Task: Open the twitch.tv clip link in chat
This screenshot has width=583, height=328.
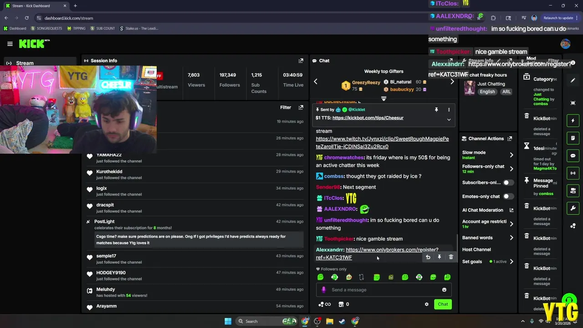Action: [x=382, y=143]
